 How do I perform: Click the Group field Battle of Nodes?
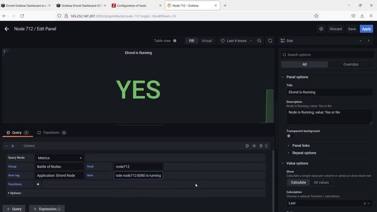tap(59, 167)
